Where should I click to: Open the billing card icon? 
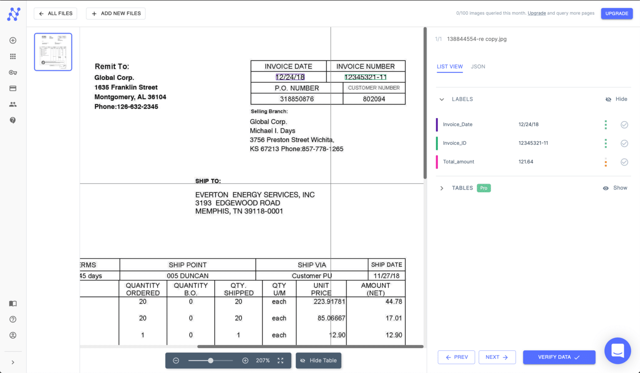pyautogui.click(x=12, y=88)
